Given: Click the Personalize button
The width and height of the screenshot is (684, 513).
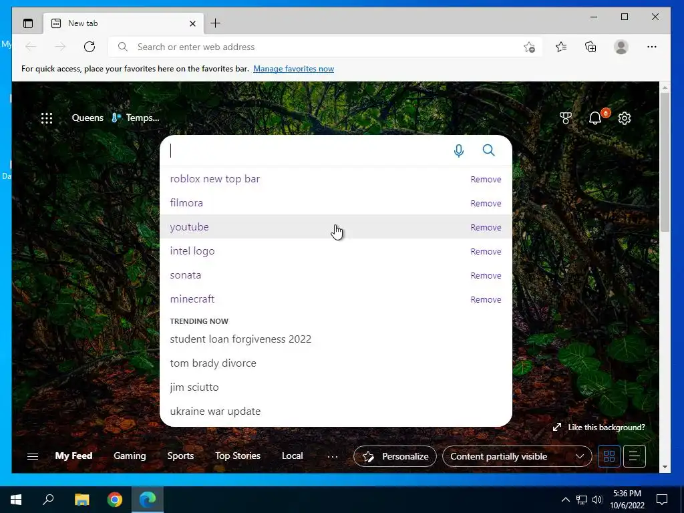Looking at the screenshot, I should [395, 456].
